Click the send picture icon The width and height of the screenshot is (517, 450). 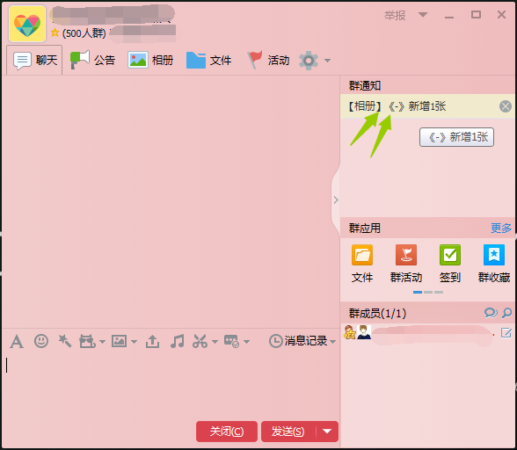(119, 341)
